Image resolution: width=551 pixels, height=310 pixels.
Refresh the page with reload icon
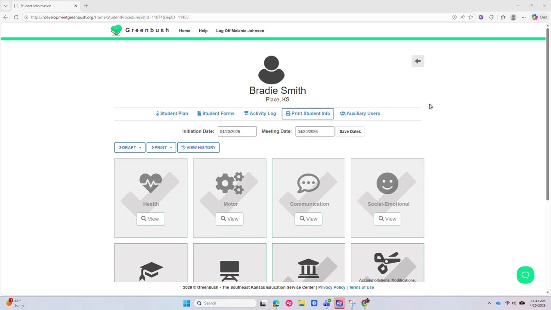[x=16, y=17]
